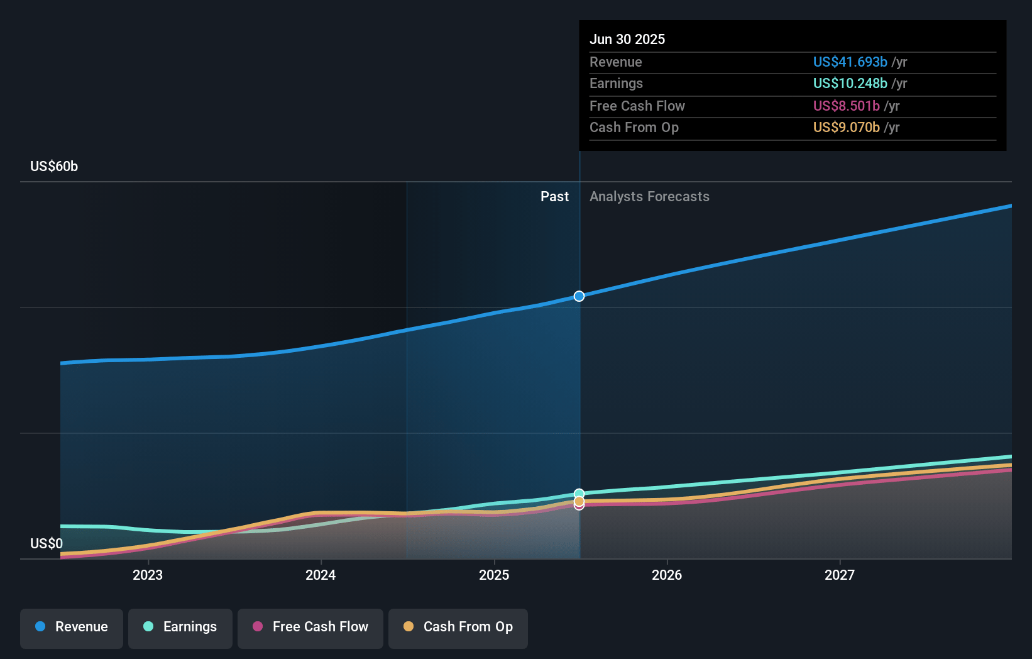Image resolution: width=1032 pixels, height=659 pixels.
Task: Click the Jun 30 2025 tooltip date
Action: [627, 40]
